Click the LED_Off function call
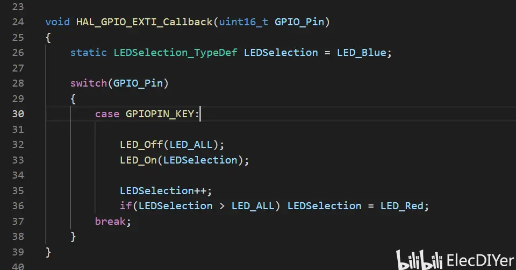Image resolution: width=516 pixels, height=270 pixels. [x=141, y=145]
